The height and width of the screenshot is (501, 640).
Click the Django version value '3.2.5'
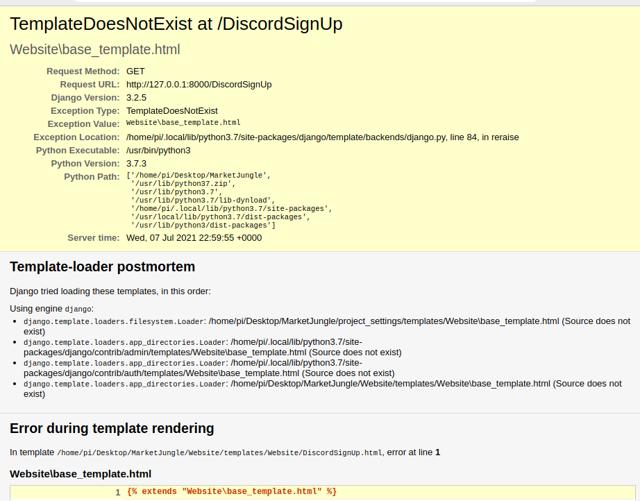(136, 98)
